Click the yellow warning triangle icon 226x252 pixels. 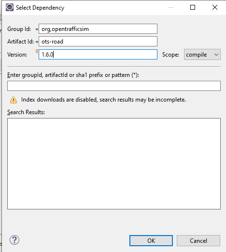[14, 100]
